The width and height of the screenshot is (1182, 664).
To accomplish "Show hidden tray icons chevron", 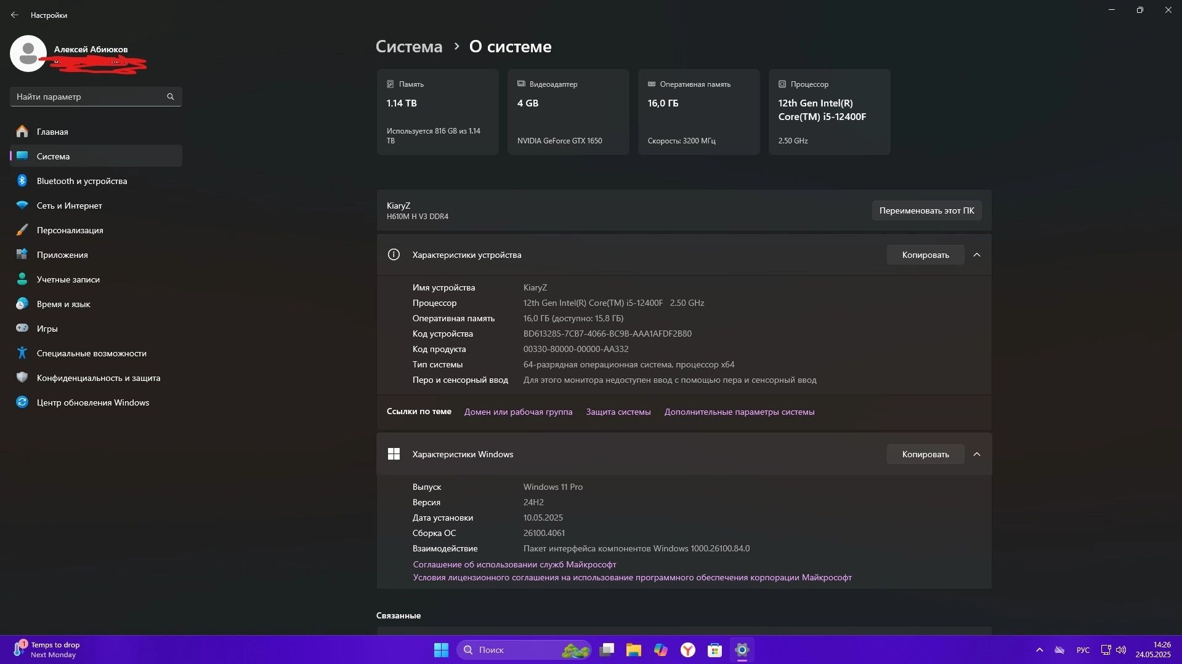I will pyautogui.click(x=1039, y=650).
